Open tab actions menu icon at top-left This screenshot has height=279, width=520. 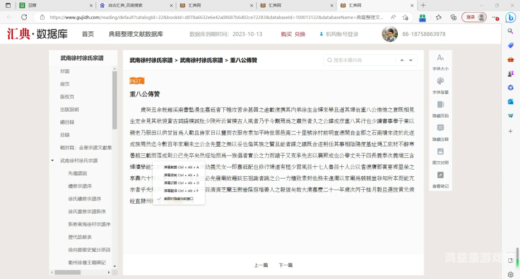8,6
